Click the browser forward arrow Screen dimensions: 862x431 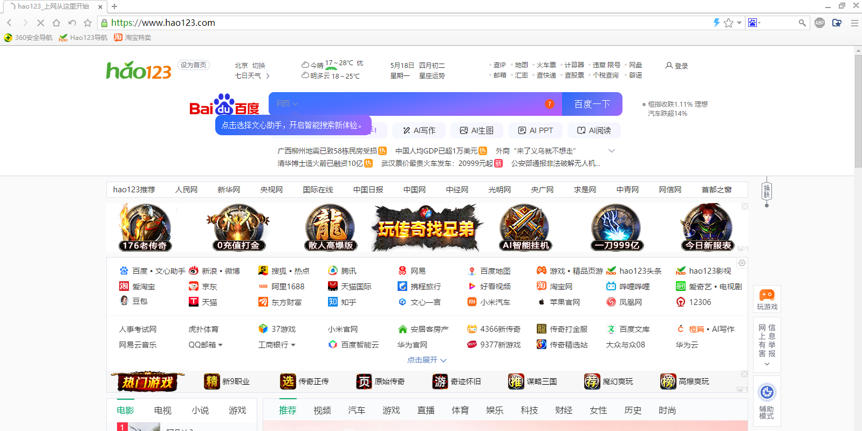25,23
